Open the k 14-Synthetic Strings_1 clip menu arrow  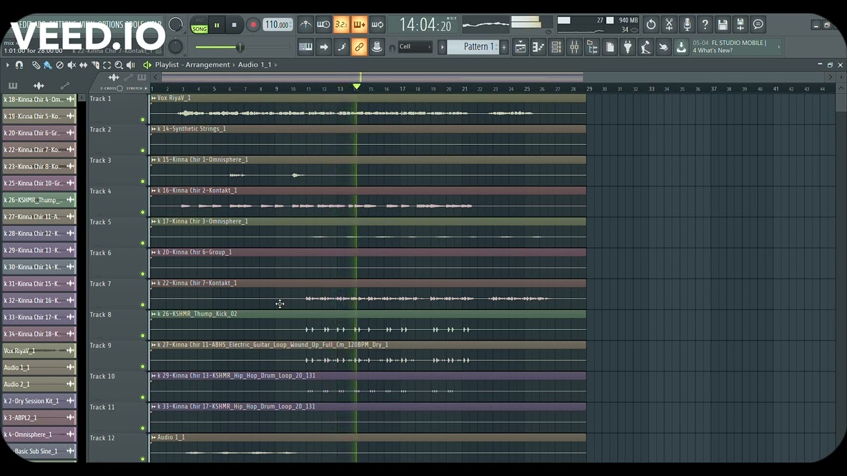(154, 129)
